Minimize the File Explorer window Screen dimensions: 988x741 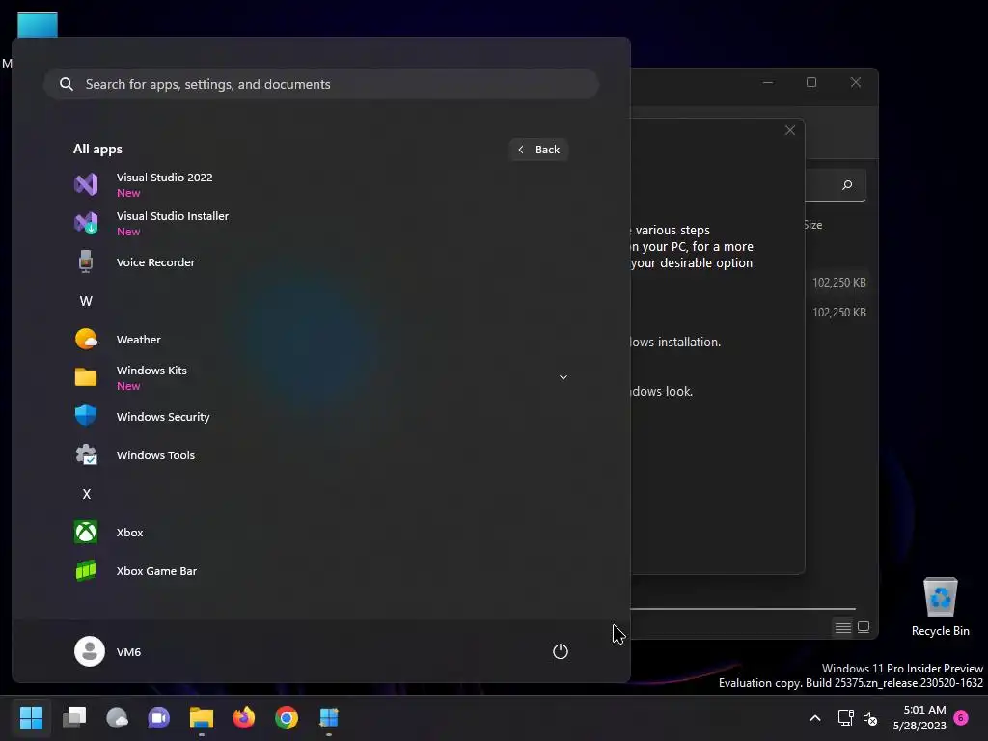pos(768,83)
